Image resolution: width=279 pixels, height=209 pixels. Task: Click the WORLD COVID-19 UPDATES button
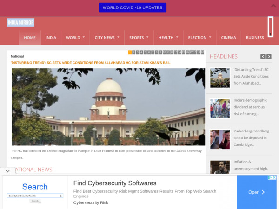[133, 7]
